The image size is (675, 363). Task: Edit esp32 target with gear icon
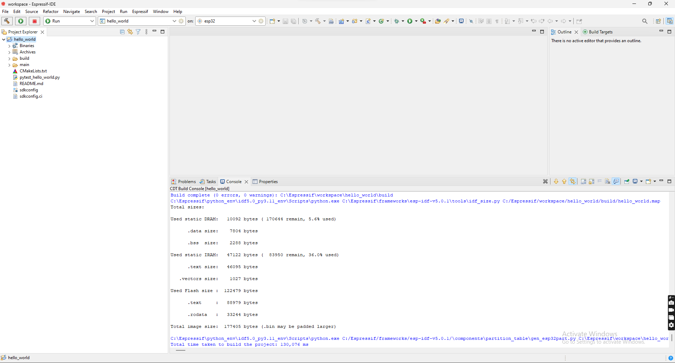(x=261, y=21)
